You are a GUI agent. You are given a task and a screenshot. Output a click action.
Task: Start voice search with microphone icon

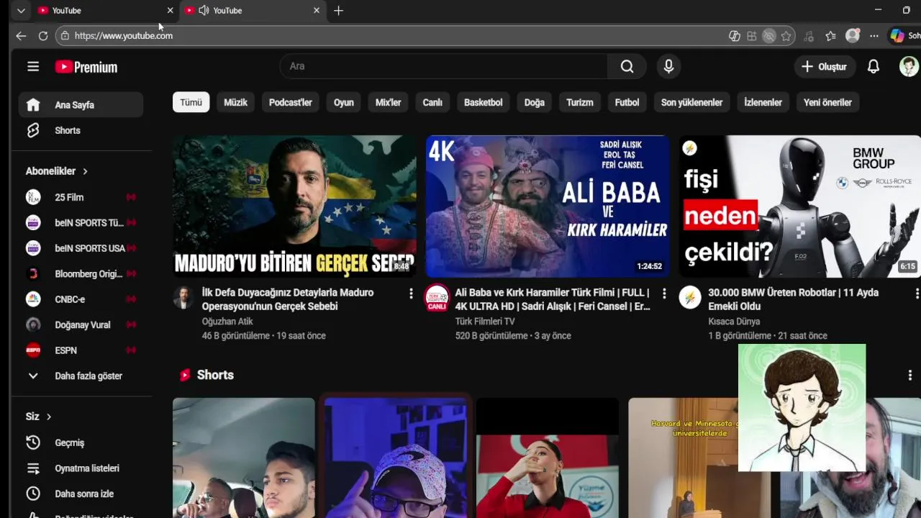[668, 66]
